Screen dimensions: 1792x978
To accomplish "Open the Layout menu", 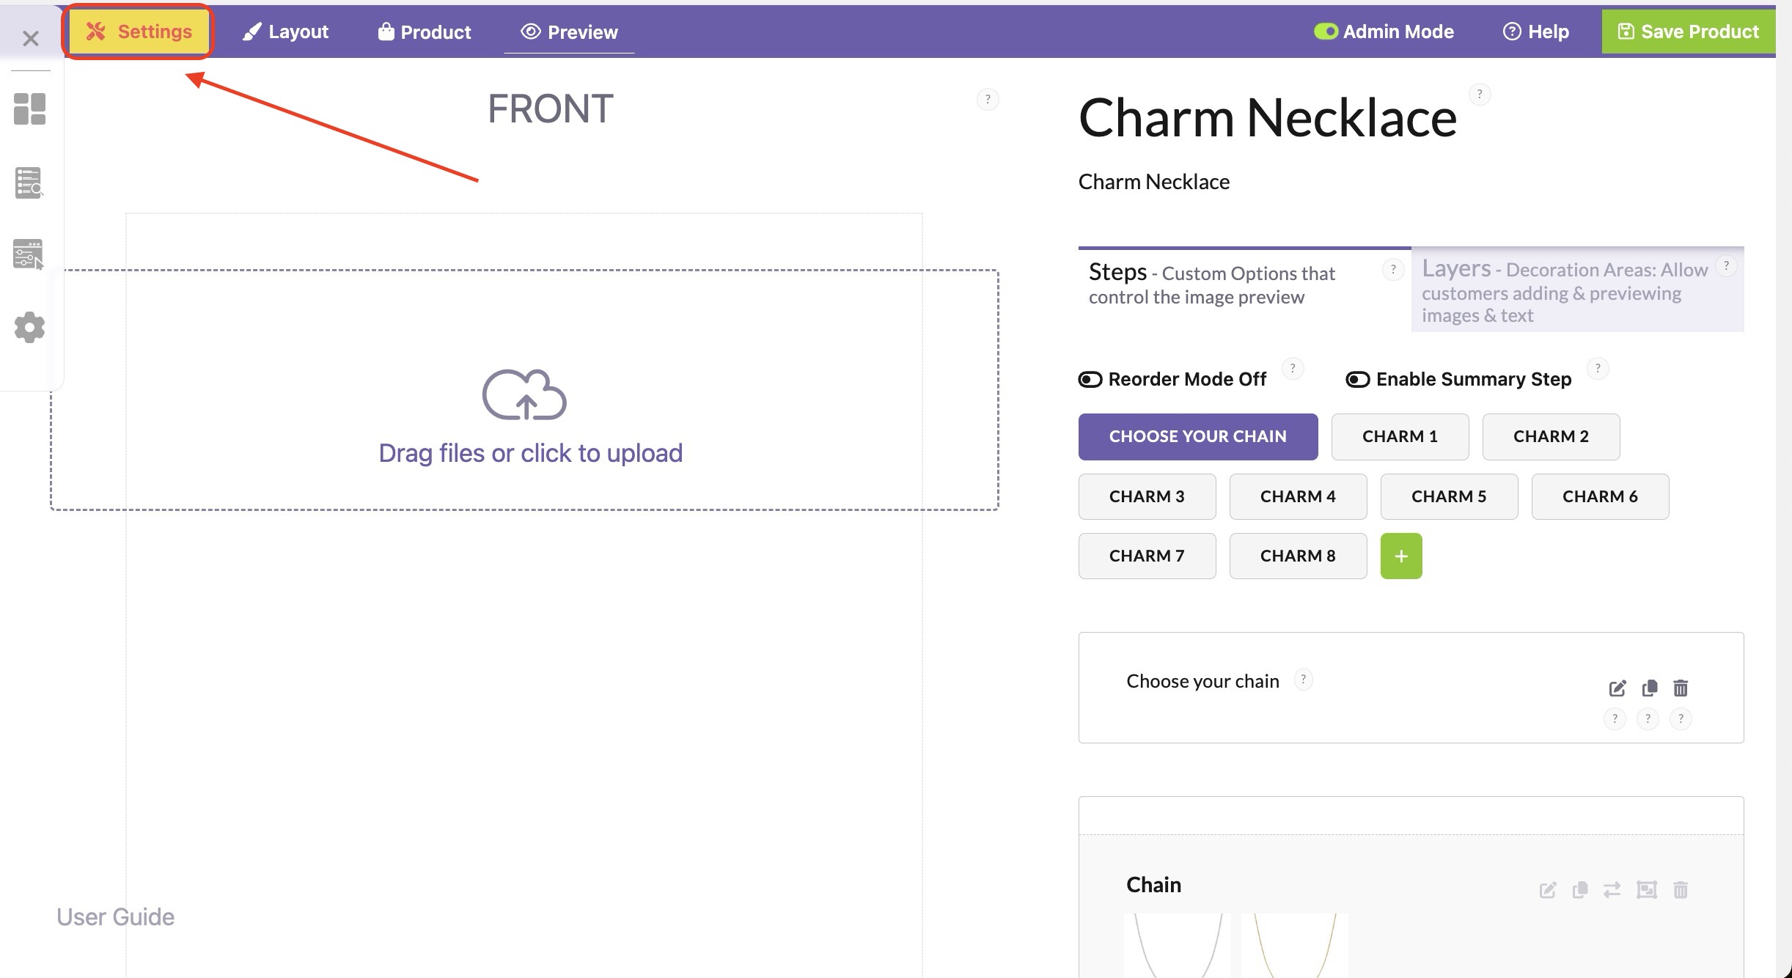I will coord(285,32).
